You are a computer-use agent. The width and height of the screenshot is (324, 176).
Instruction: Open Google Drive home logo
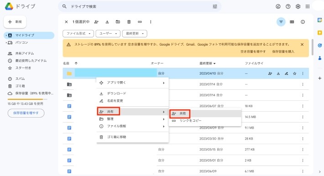click(x=9, y=6)
